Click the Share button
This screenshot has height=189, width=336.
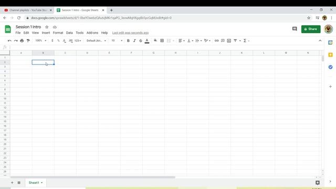point(311,29)
